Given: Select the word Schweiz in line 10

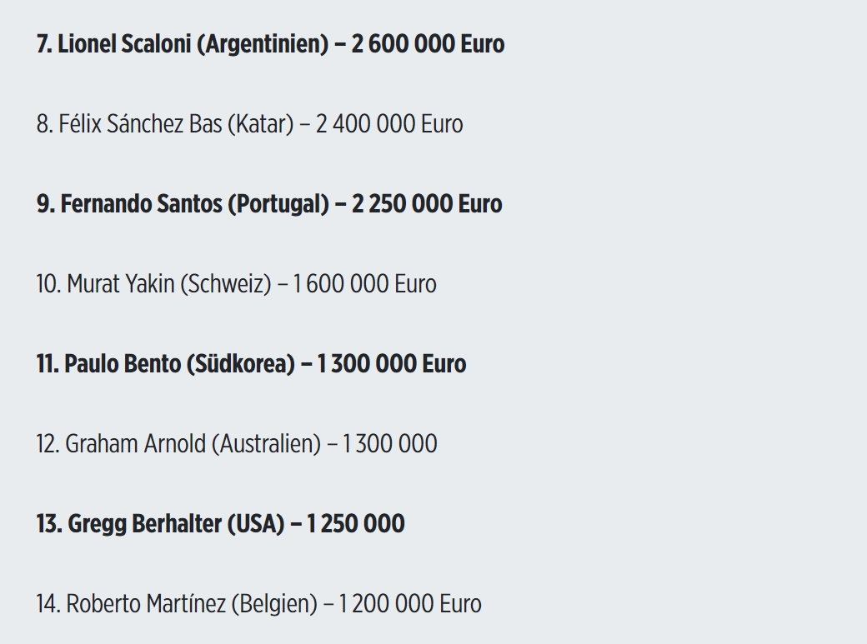Looking at the screenshot, I should pyautogui.click(x=226, y=284).
